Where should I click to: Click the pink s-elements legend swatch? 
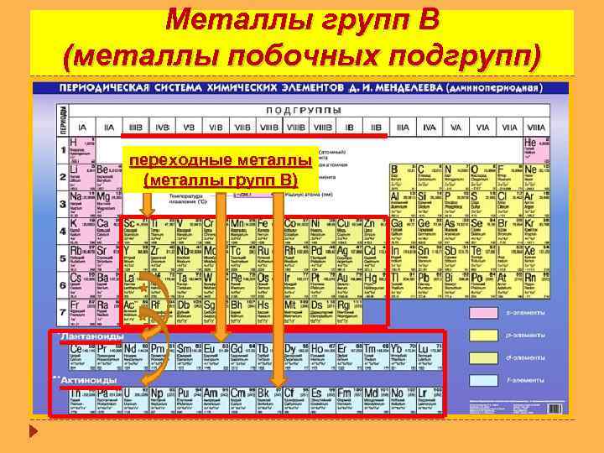[x=483, y=312]
